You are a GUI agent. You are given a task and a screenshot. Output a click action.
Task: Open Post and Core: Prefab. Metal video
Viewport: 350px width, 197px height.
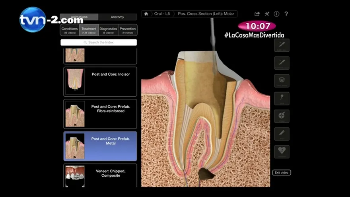(100, 146)
